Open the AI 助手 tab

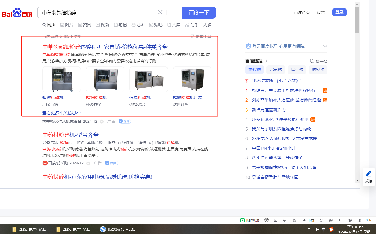click(192, 25)
